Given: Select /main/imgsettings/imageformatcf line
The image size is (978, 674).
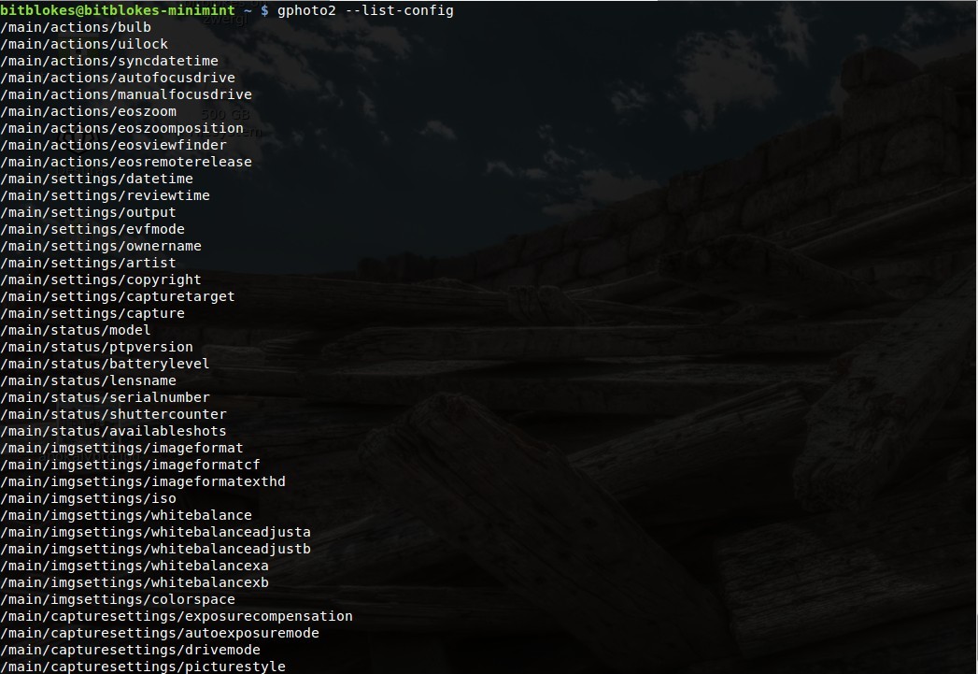Looking at the screenshot, I should (x=131, y=466).
